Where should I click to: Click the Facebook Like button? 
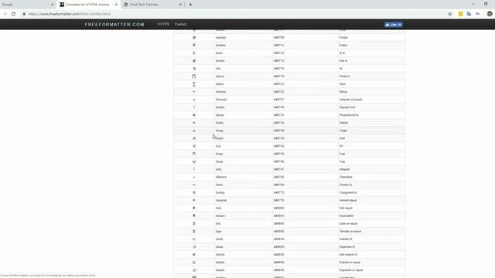click(x=394, y=25)
